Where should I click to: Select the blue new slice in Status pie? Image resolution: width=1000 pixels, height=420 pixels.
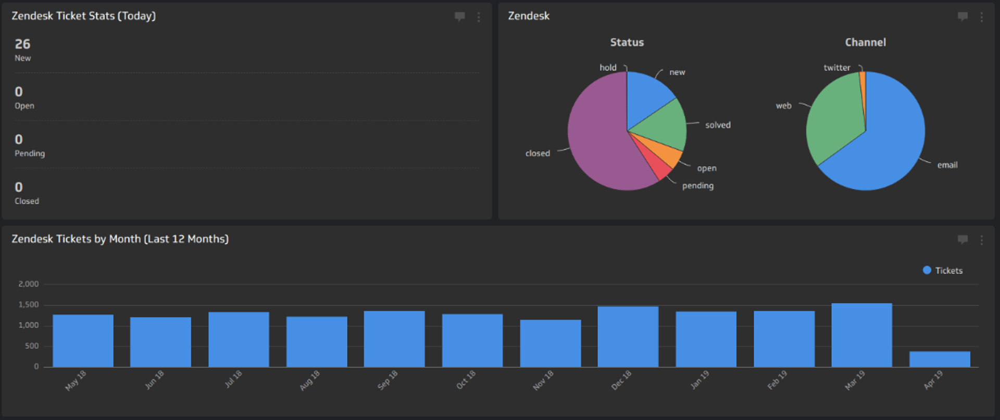click(646, 94)
